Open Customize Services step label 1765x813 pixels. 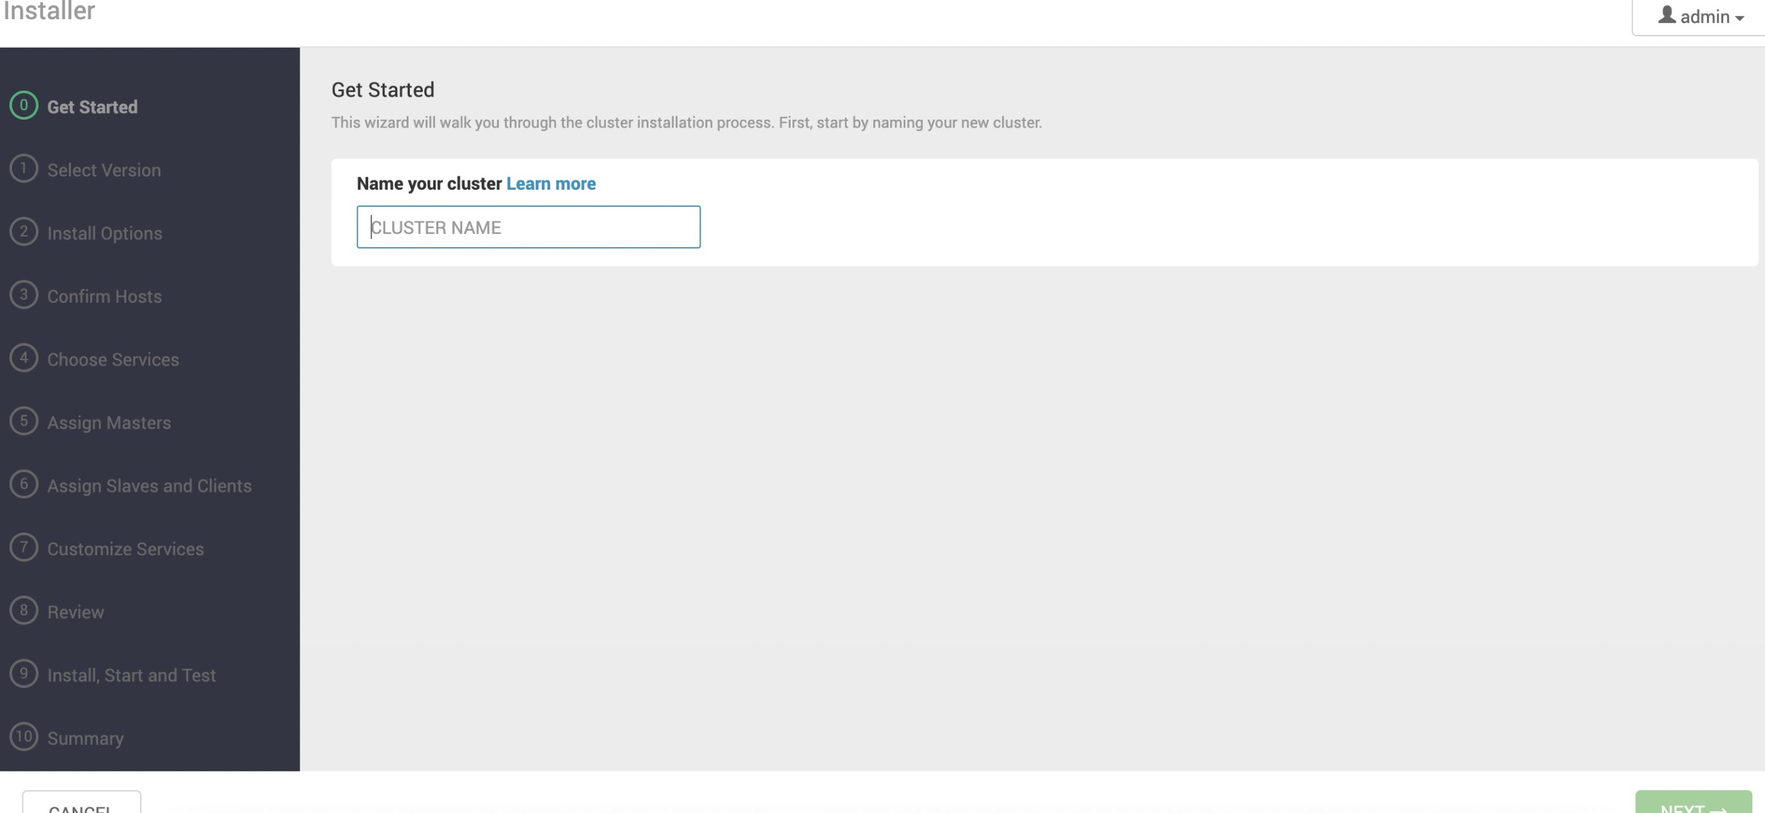[126, 549]
